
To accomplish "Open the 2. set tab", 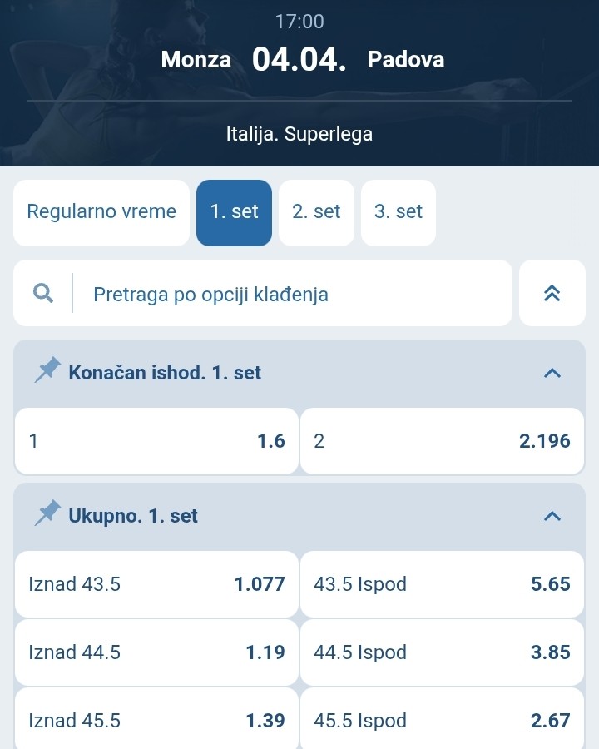I will (x=316, y=212).
